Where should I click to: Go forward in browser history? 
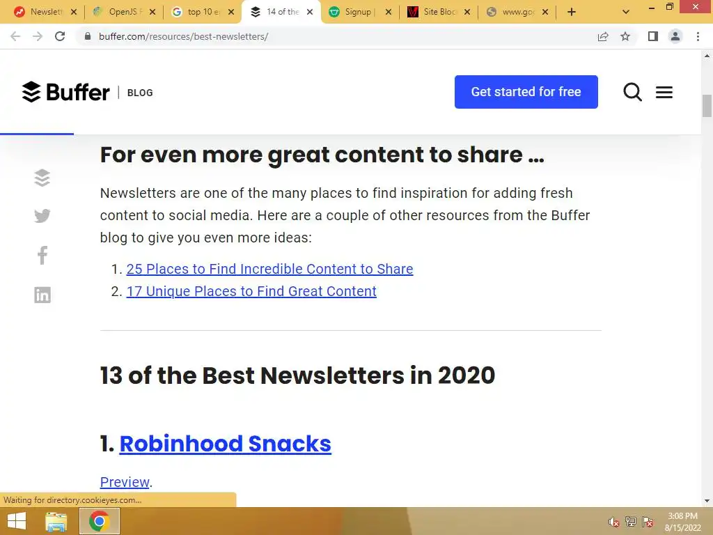[x=38, y=36]
